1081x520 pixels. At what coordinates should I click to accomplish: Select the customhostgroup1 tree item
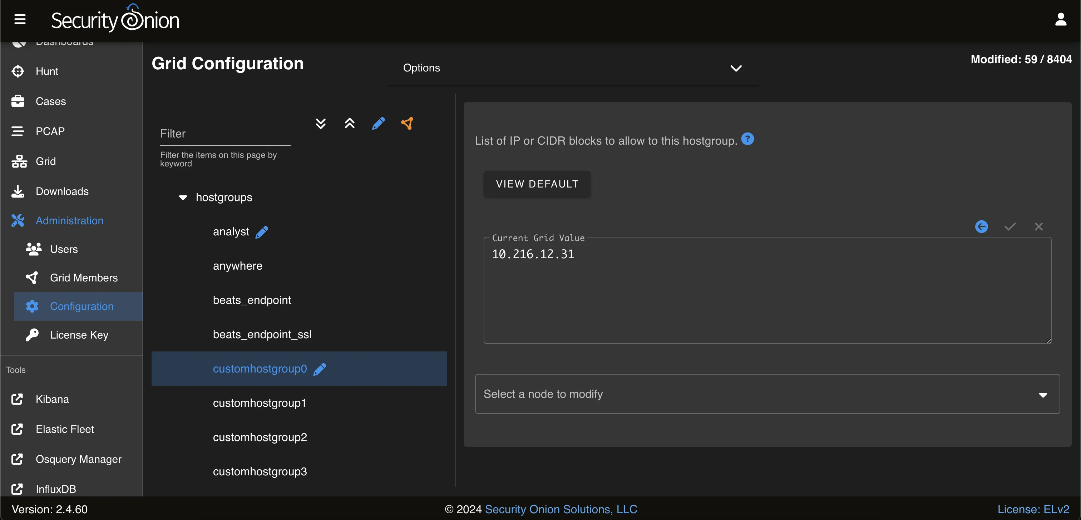pyautogui.click(x=259, y=403)
